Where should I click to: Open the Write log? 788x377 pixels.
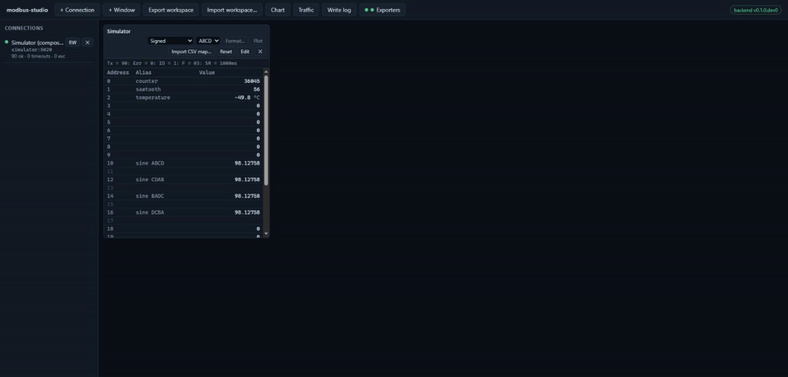(339, 10)
